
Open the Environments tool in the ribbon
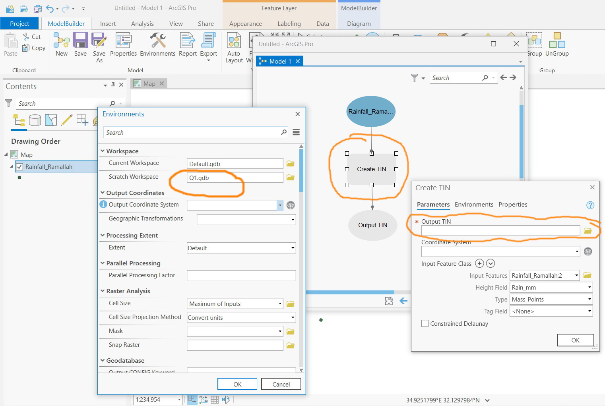pyautogui.click(x=158, y=41)
